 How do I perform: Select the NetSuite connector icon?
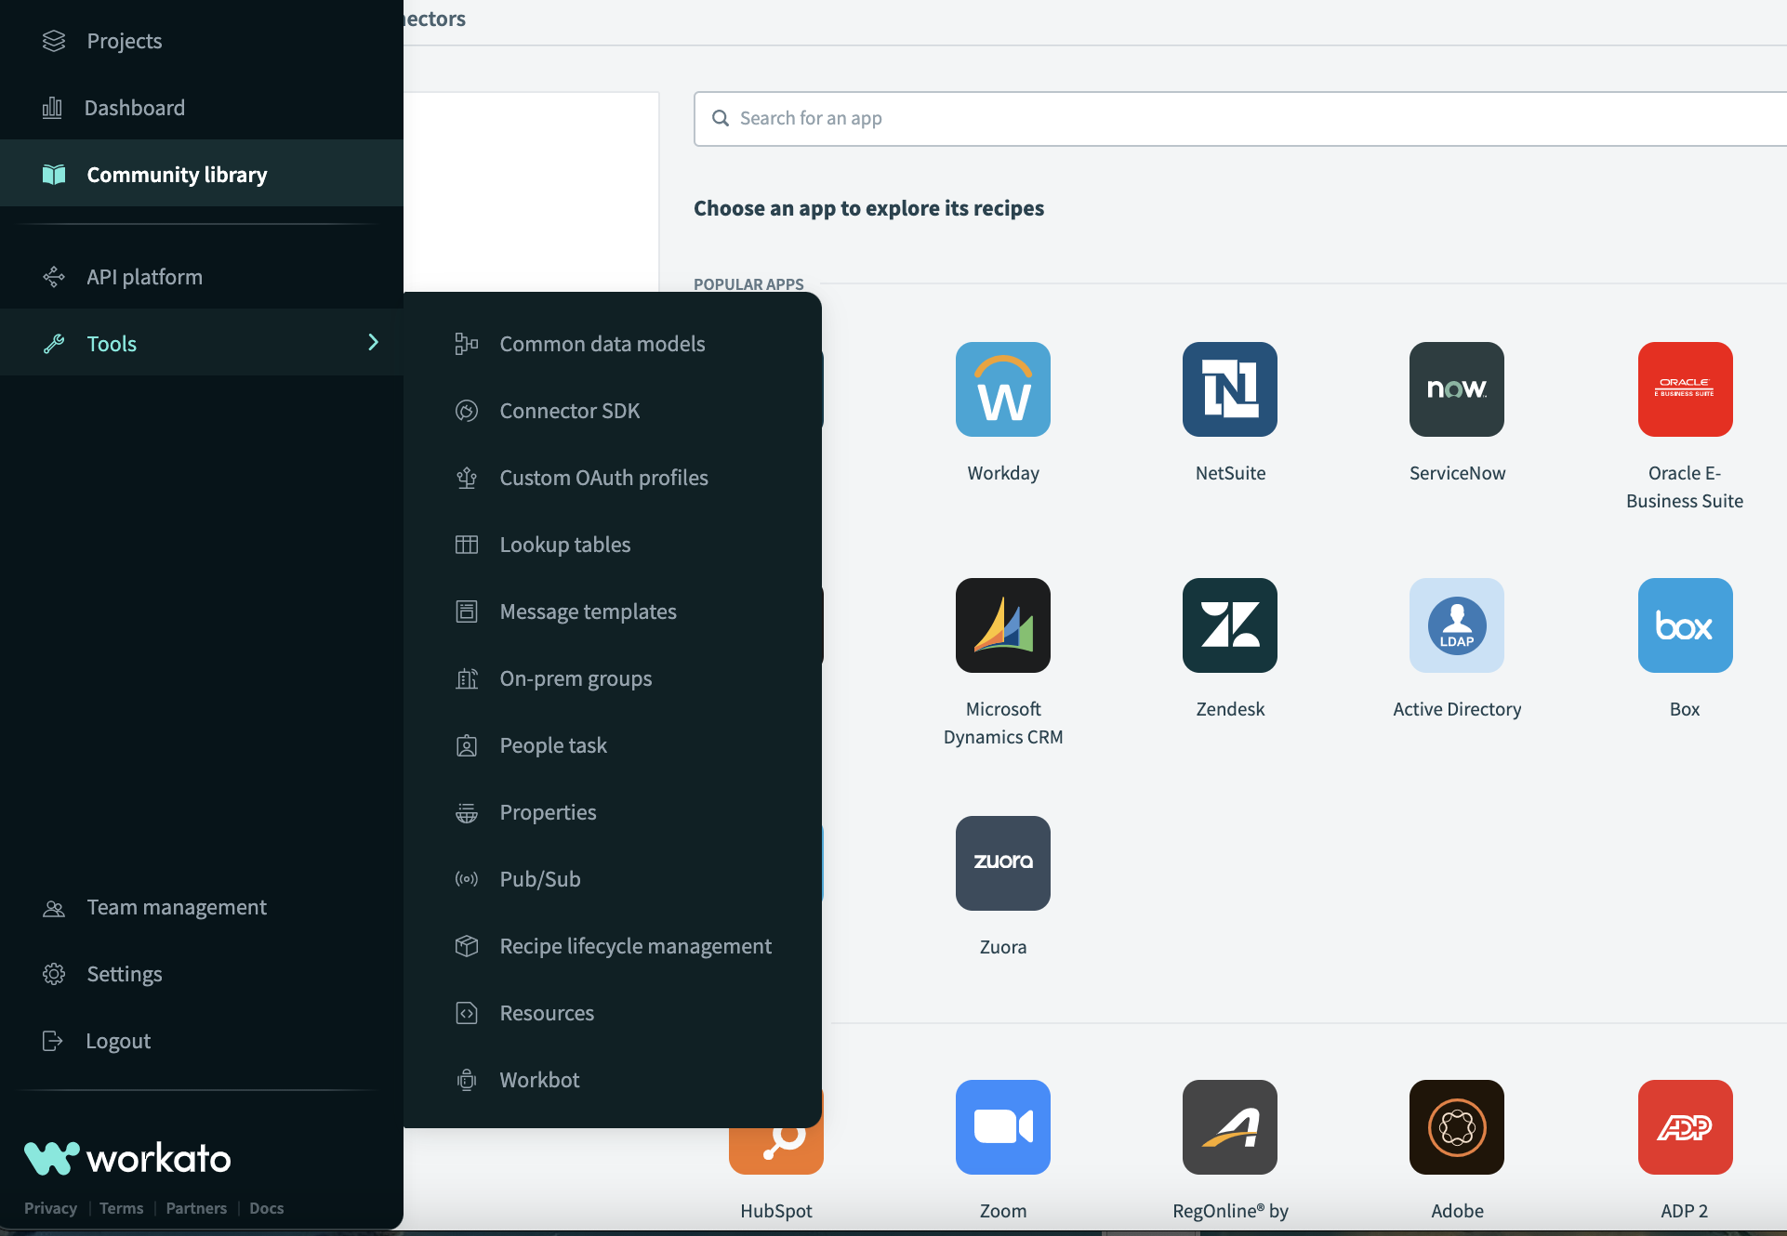[x=1229, y=390]
